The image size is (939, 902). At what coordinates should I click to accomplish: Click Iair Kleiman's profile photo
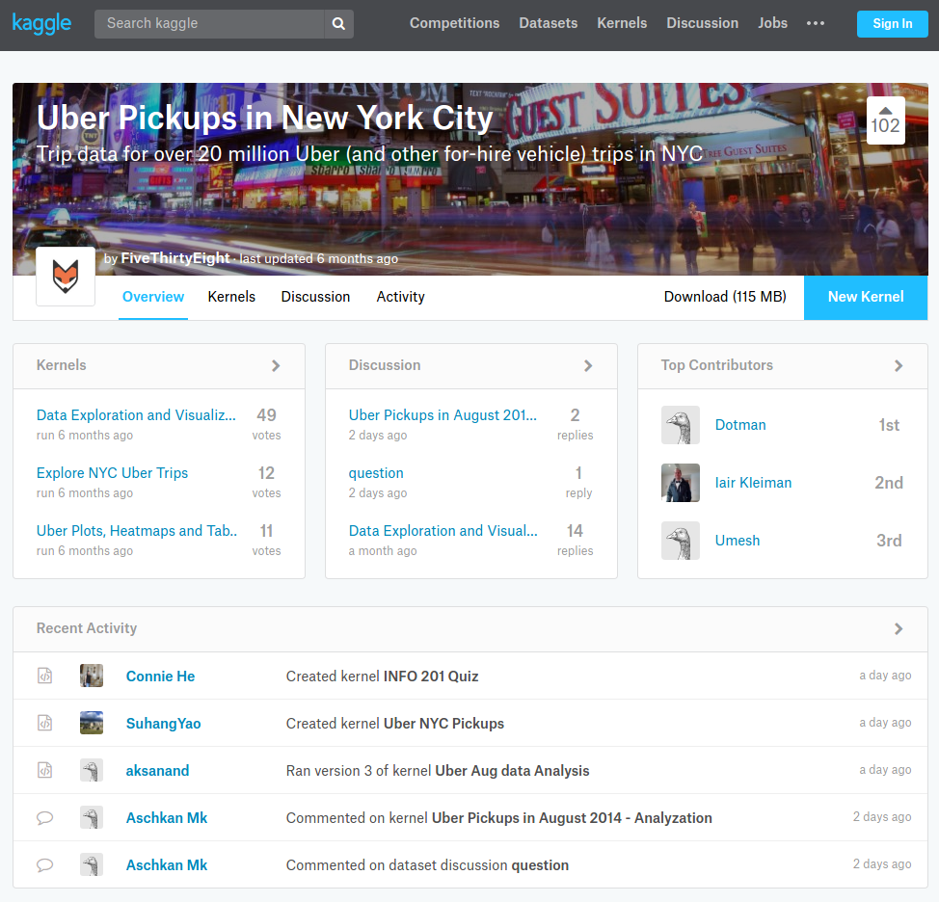(681, 483)
